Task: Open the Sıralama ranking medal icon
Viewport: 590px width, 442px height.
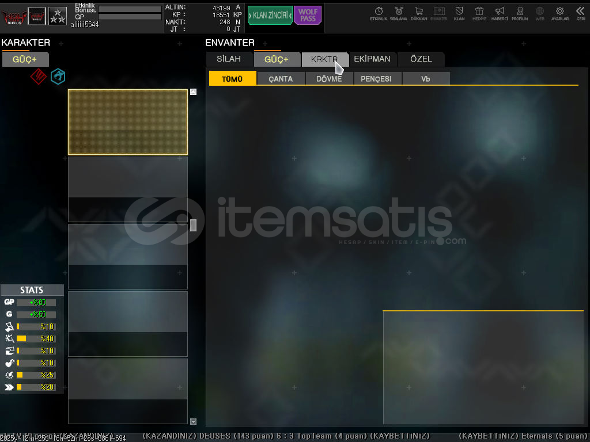Action: pyautogui.click(x=398, y=13)
